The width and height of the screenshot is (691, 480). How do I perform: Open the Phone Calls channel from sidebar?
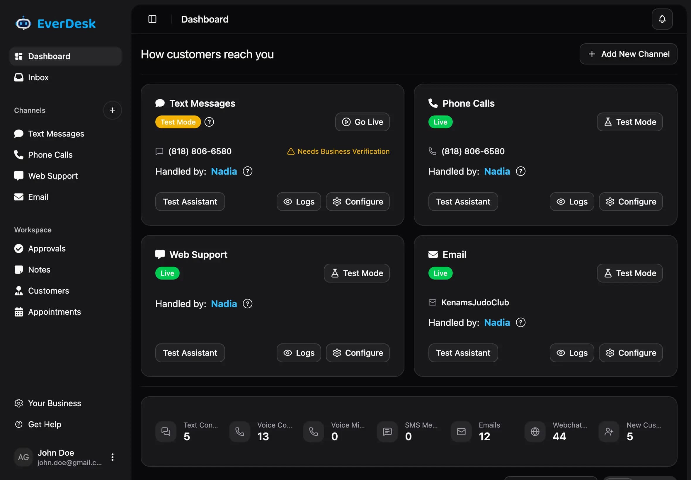[x=50, y=155]
